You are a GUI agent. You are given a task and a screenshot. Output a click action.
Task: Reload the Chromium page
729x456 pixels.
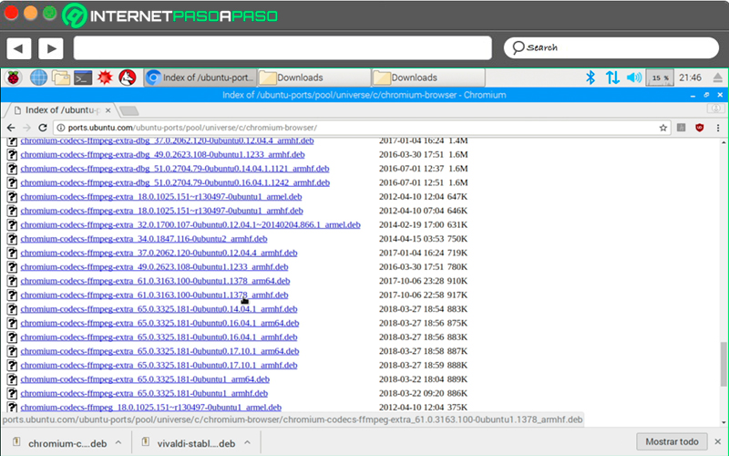tap(43, 128)
